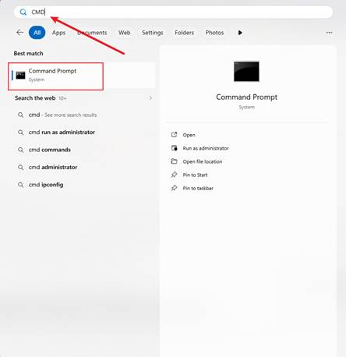Viewport: 346px width, 357px height.
Task: Choose Pin to Start action
Action: coord(195,175)
